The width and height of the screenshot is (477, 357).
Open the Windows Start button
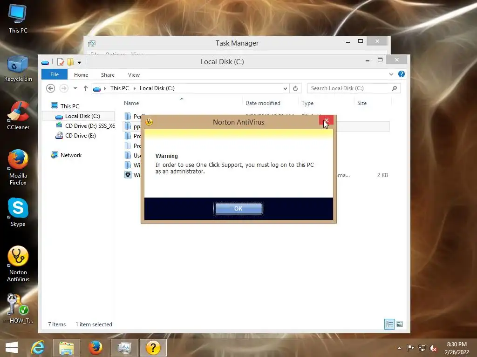(12, 347)
